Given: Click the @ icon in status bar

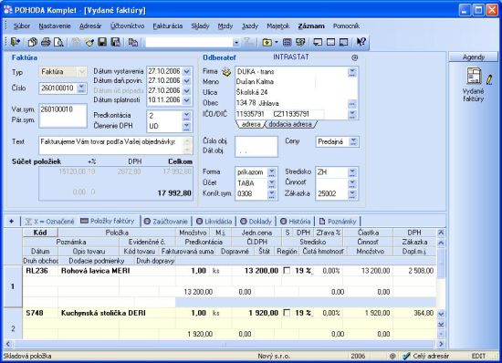Looking at the screenshot, I should click(x=392, y=356).
